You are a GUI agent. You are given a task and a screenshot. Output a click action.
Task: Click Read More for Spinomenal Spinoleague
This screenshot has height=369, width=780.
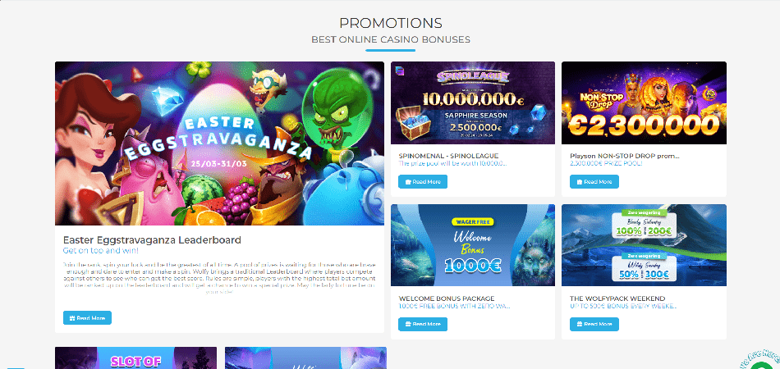pyautogui.click(x=423, y=182)
